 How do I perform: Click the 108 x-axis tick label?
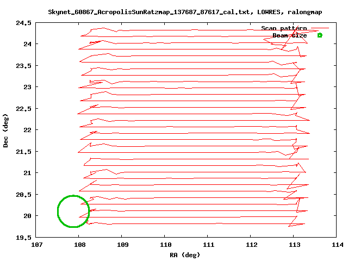click(80, 245)
